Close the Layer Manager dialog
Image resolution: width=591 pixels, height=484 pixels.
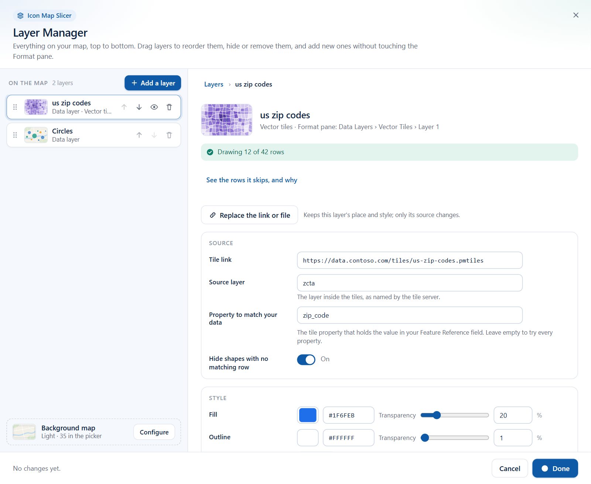[576, 15]
